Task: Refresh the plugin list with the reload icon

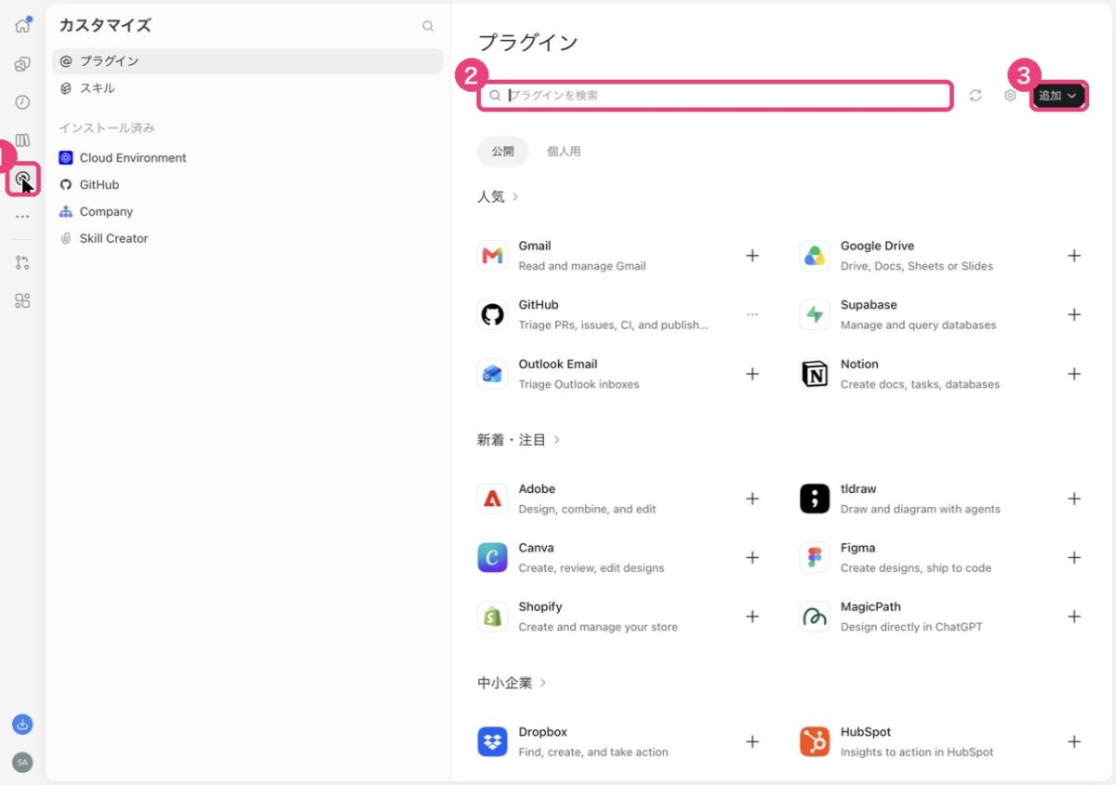Action: coord(976,95)
